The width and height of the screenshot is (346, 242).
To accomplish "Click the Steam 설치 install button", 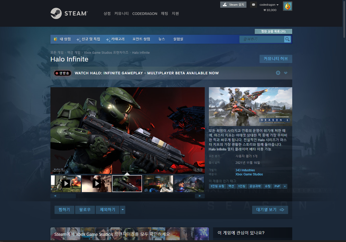I will [x=233, y=5].
